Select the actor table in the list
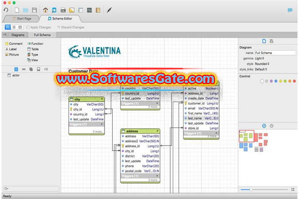 tap(13, 75)
